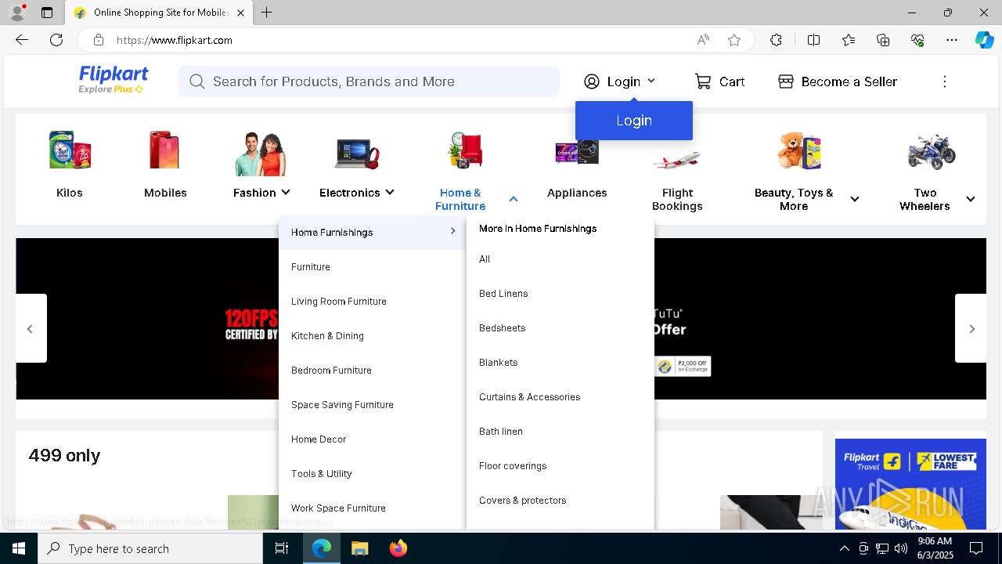Viewport: 1002px width, 564px height.
Task: Select Furniture in the menu
Action: click(311, 267)
